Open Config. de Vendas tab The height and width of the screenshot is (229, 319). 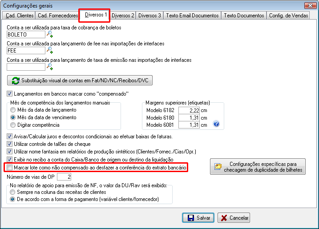click(x=288, y=16)
